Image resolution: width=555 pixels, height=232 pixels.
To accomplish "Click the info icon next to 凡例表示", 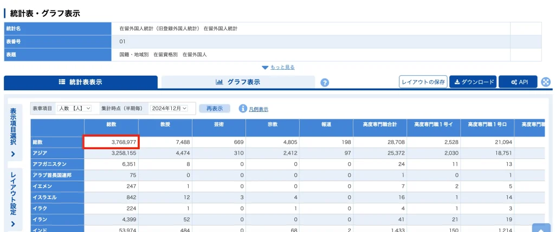I will click(243, 109).
